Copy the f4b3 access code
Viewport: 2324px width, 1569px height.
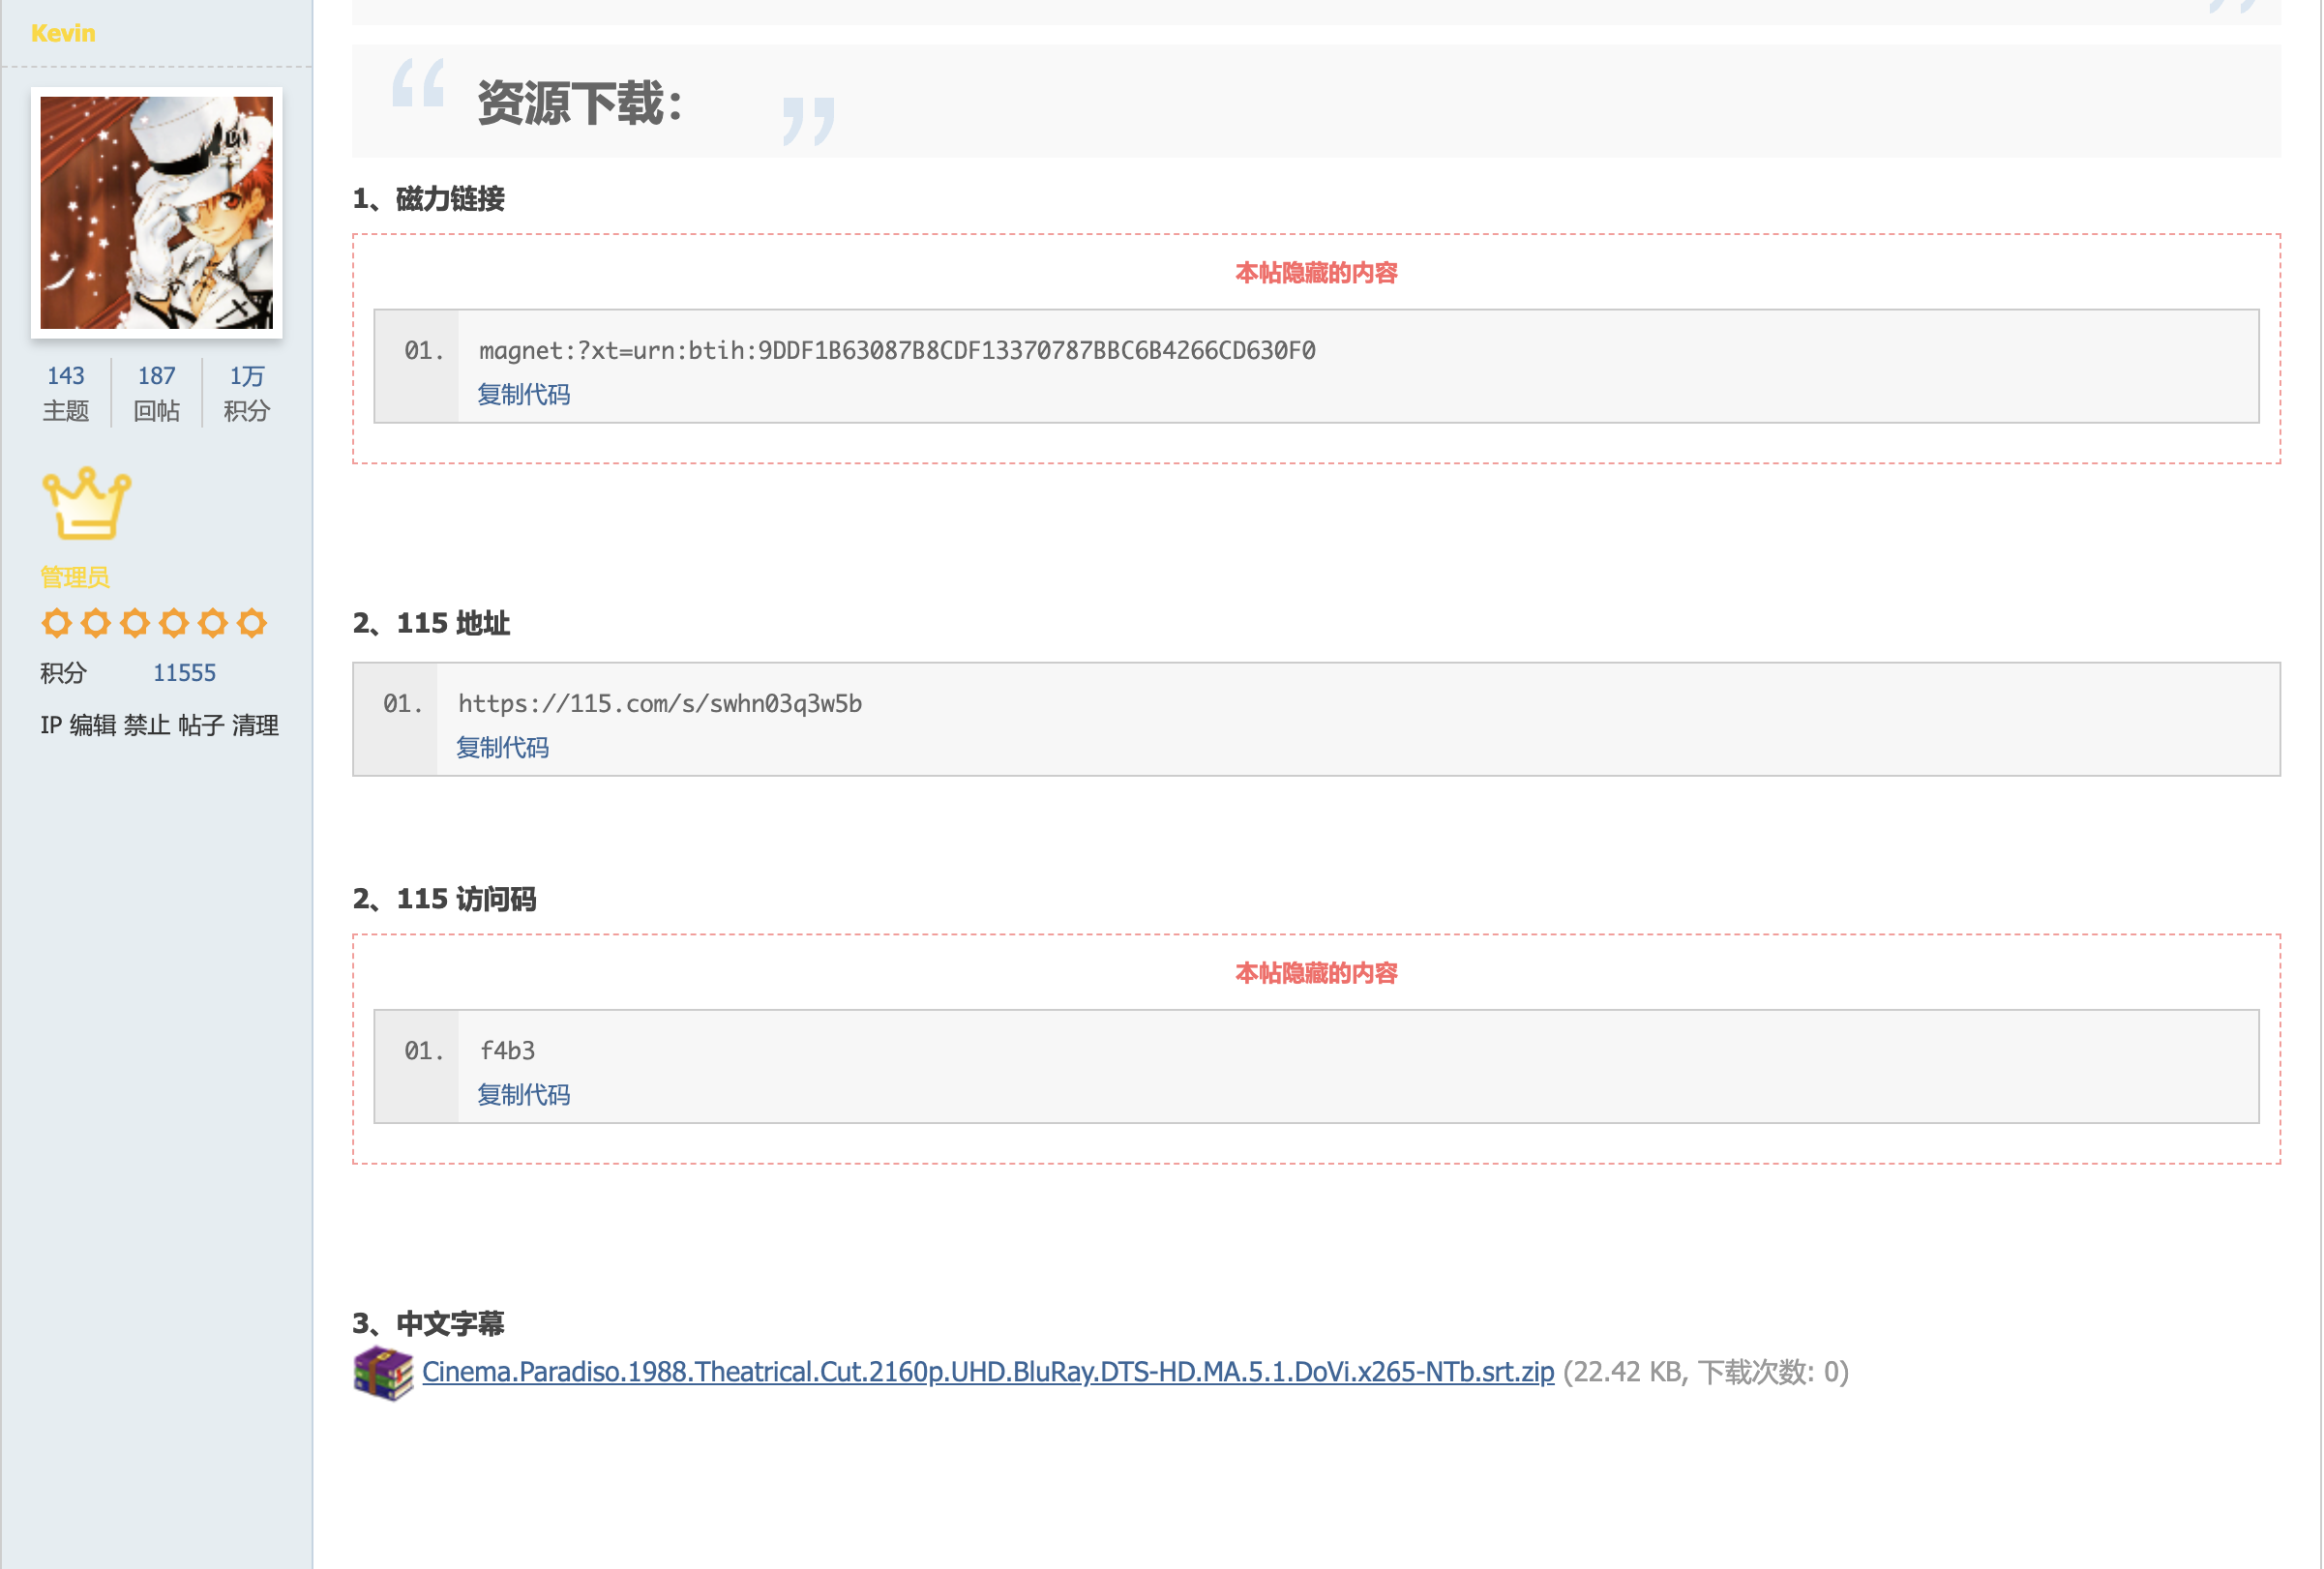pyautogui.click(x=523, y=1095)
